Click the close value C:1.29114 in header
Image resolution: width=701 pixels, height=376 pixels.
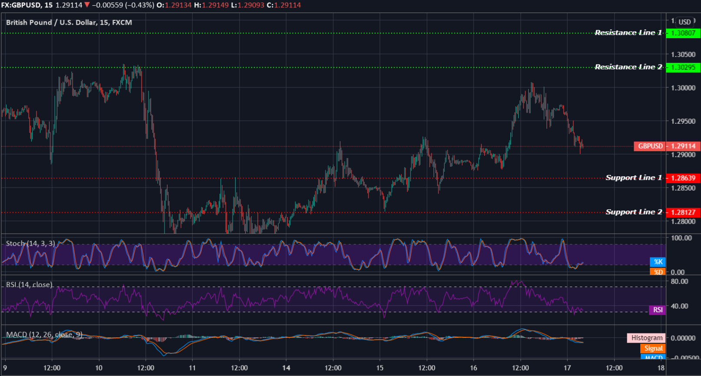tap(283, 5)
